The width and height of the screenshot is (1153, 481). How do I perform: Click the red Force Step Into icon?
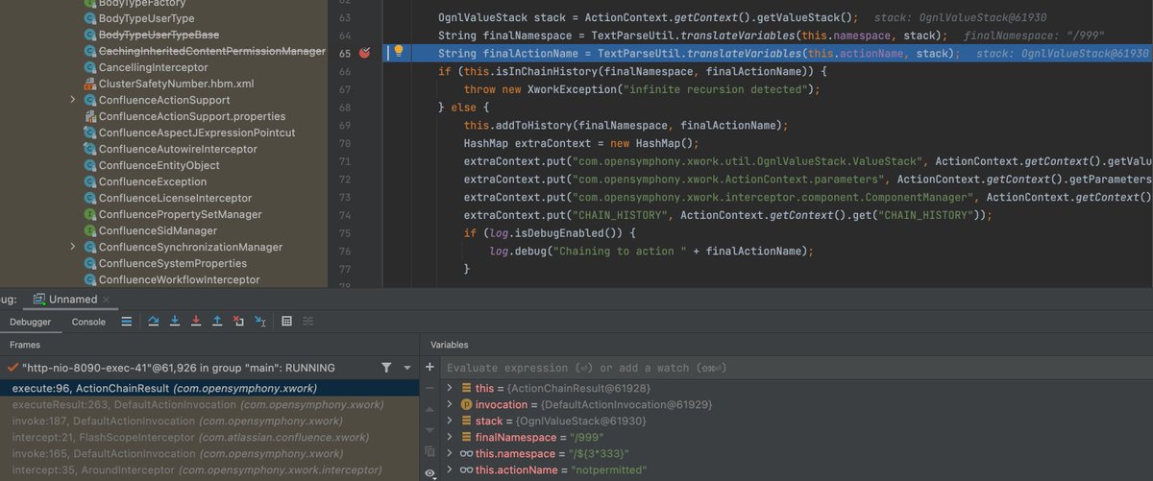pyautogui.click(x=196, y=322)
